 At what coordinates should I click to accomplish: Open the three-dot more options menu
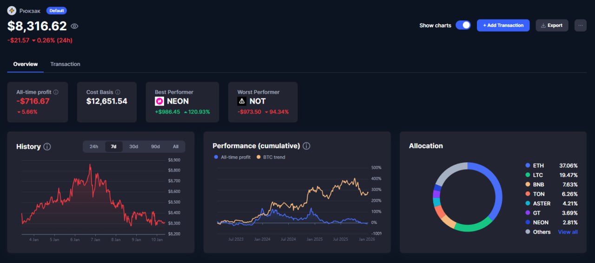click(580, 26)
